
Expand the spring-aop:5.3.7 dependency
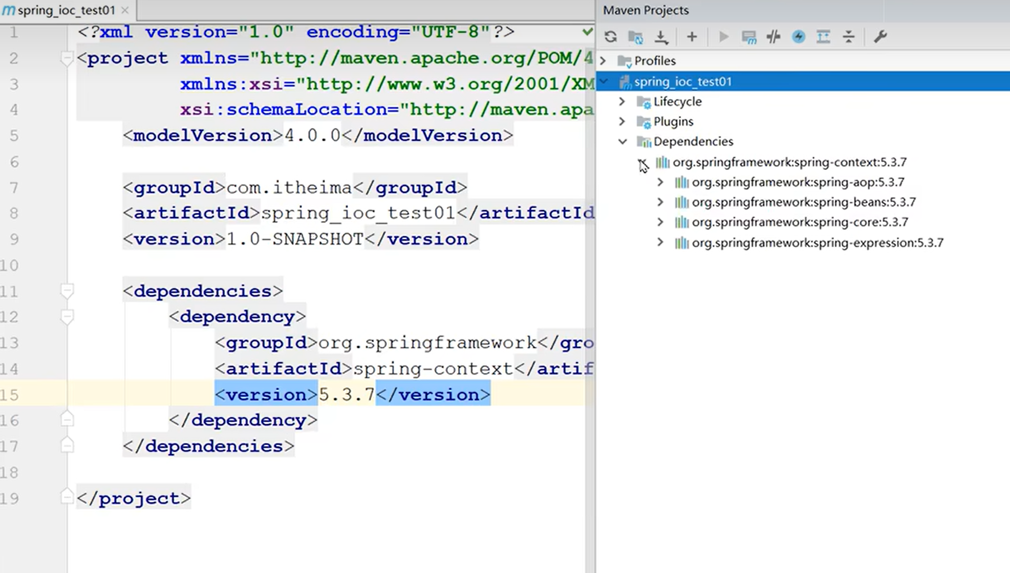pos(660,182)
